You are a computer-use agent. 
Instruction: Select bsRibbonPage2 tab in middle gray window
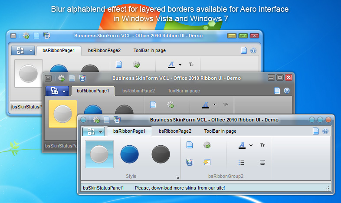pyautogui.click(x=138, y=91)
